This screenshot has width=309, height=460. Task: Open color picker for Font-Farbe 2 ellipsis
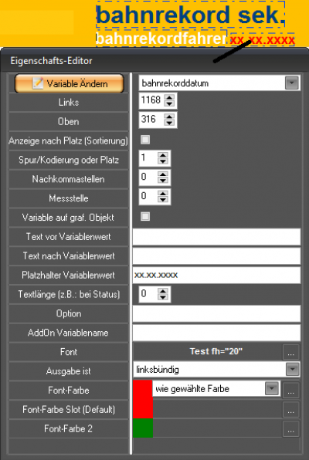[290, 429]
